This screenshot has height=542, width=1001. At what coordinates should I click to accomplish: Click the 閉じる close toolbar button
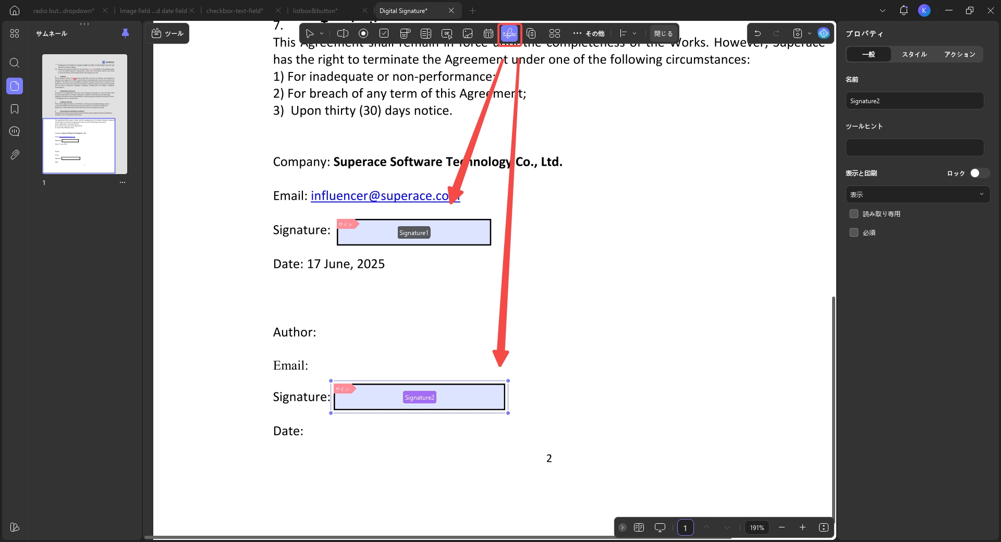(x=663, y=33)
